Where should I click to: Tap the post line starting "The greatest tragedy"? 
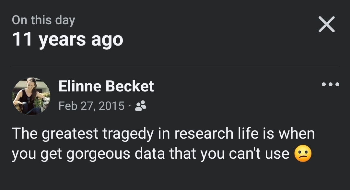click(163, 134)
